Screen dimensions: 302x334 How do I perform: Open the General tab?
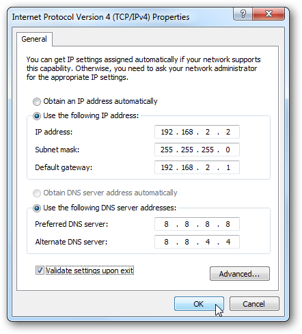[x=34, y=39]
